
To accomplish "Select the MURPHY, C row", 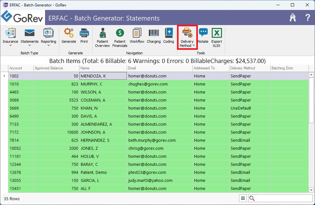I will [158, 84].
